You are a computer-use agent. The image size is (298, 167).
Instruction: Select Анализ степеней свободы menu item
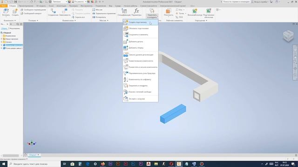(x=141, y=92)
